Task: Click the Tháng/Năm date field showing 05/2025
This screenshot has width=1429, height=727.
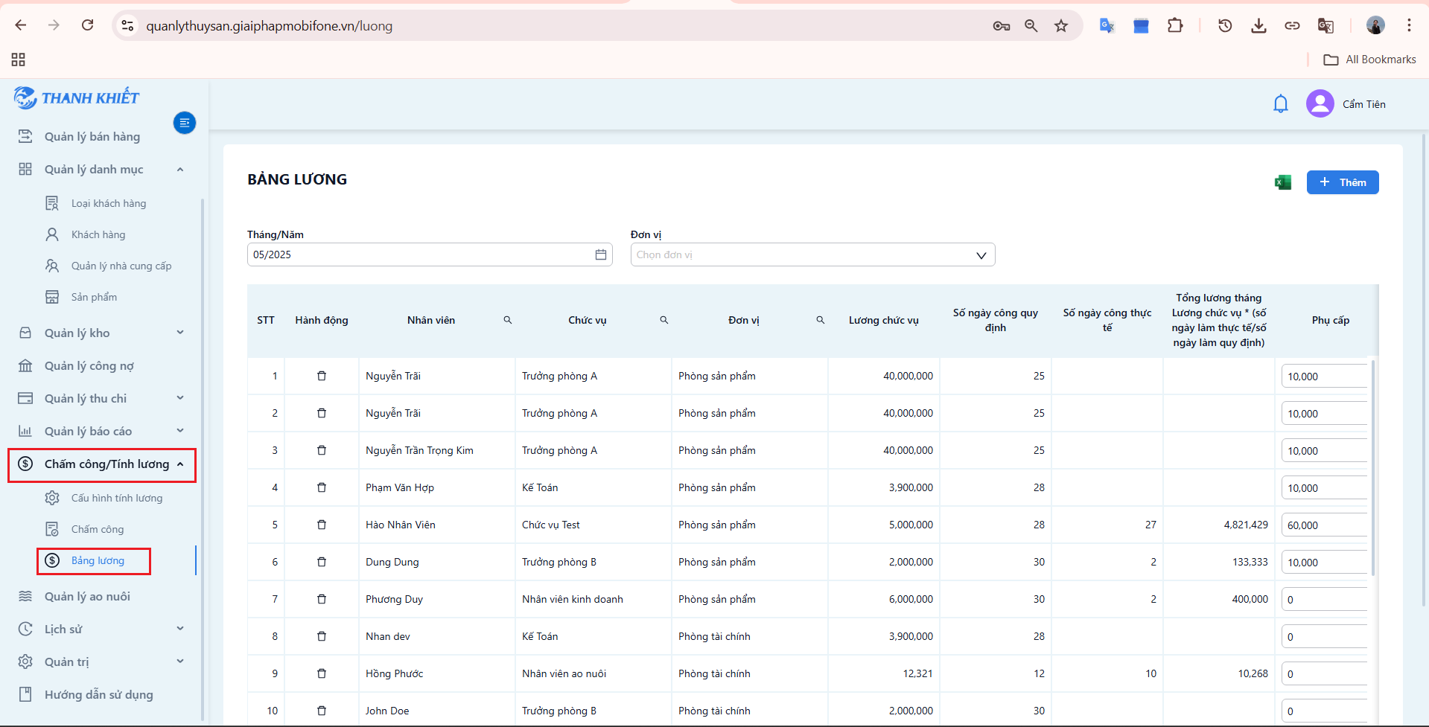Action: 430,254
